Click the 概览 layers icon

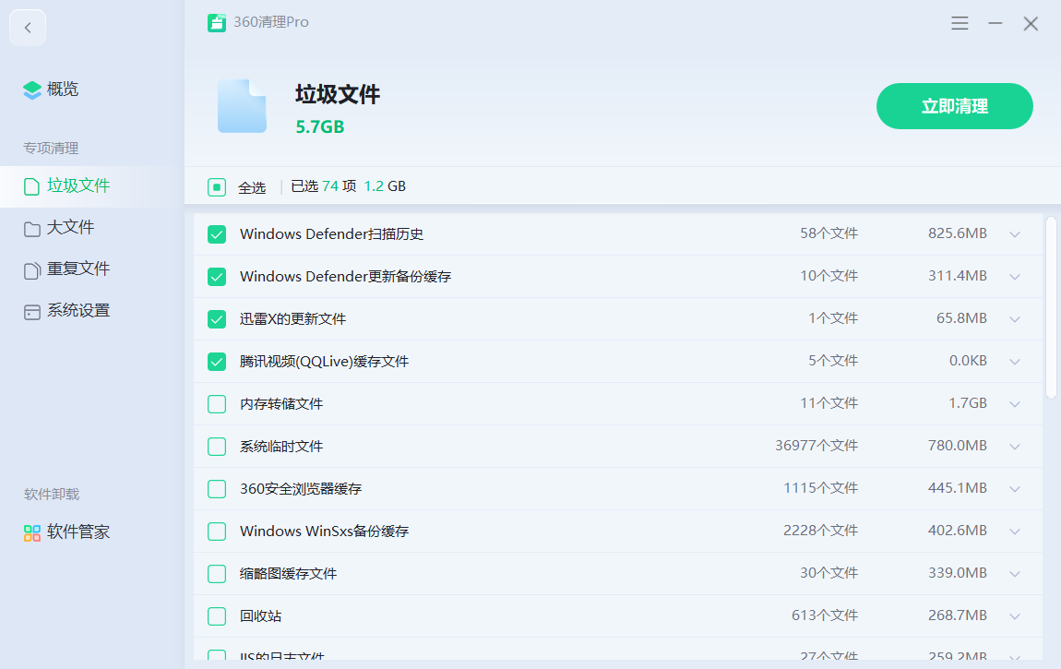click(31, 90)
